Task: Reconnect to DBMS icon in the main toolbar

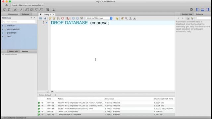Action: (54, 10)
